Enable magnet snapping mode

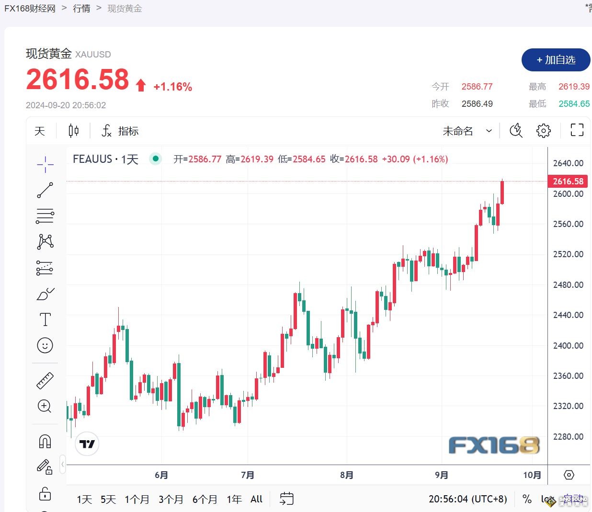tap(45, 441)
